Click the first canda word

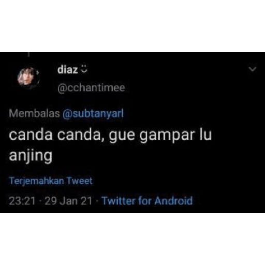coord(31,135)
